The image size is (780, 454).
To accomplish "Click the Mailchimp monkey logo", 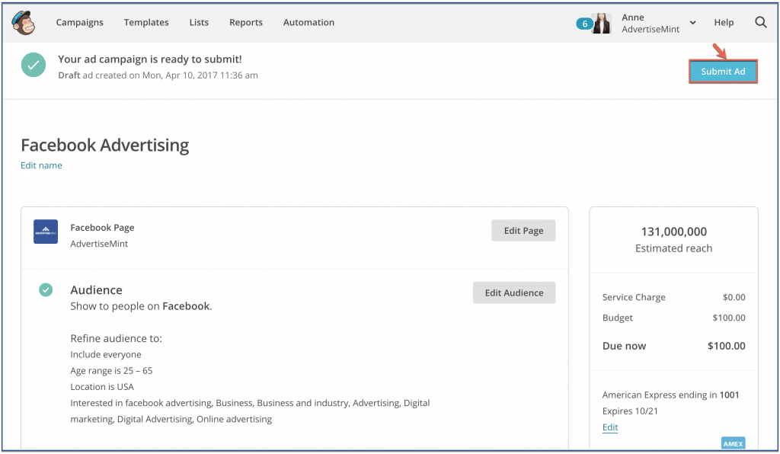I will click(x=24, y=22).
